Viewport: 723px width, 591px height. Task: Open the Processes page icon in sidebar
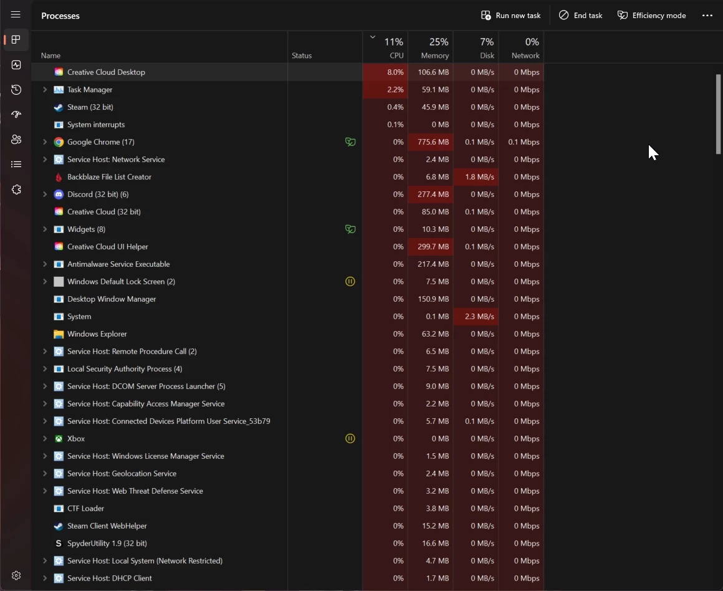(x=16, y=40)
